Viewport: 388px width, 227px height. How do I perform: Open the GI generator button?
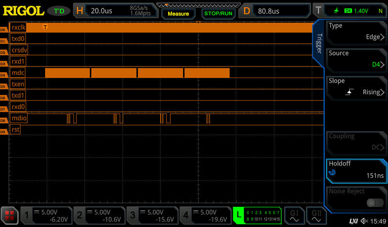[x=294, y=215]
